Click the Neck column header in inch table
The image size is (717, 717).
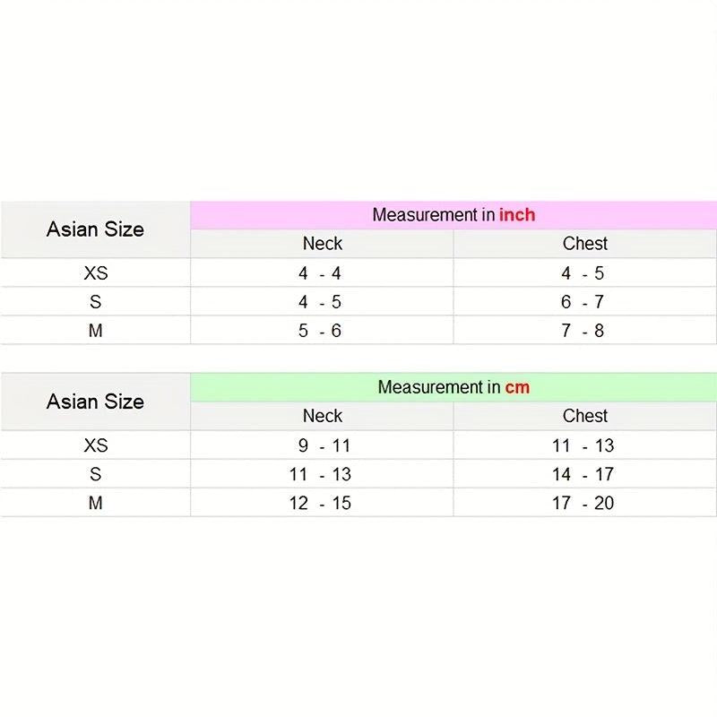click(x=322, y=244)
